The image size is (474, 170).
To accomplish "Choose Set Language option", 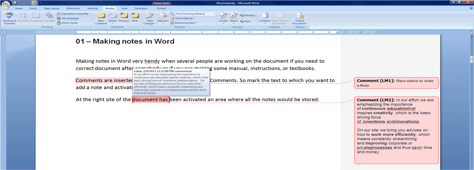I will pyautogui.click(x=68, y=18).
